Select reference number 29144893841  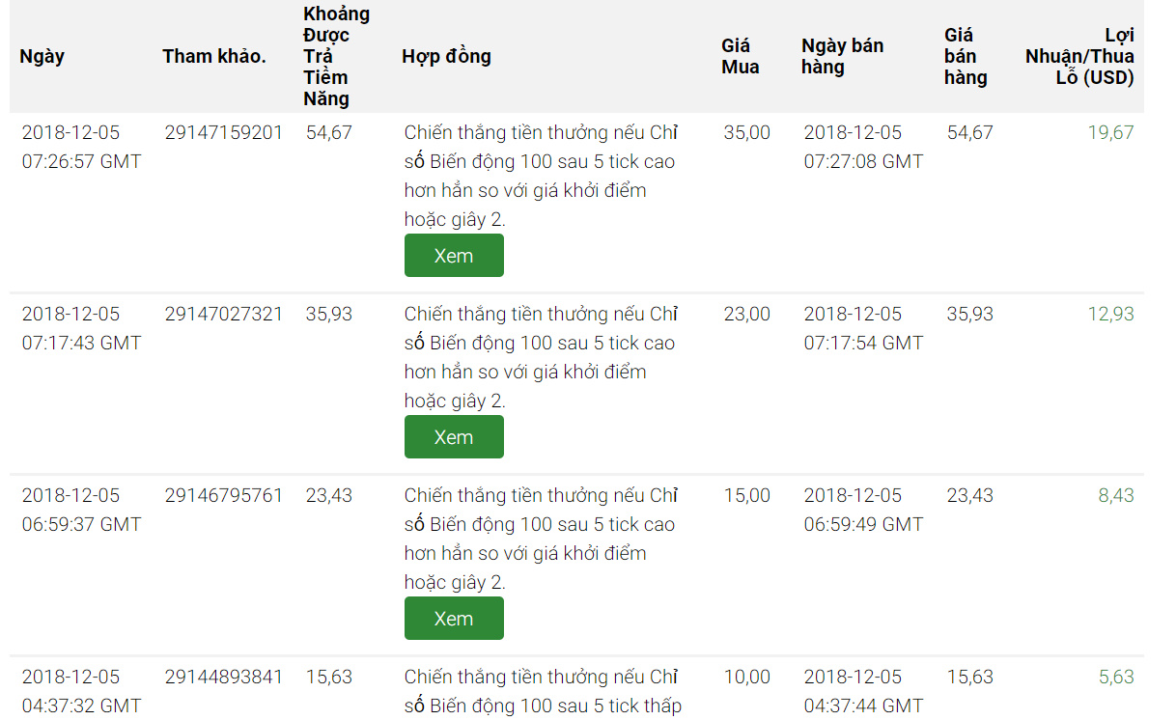[x=224, y=677]
